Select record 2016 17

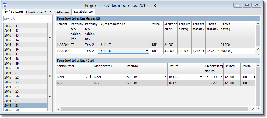25,54
